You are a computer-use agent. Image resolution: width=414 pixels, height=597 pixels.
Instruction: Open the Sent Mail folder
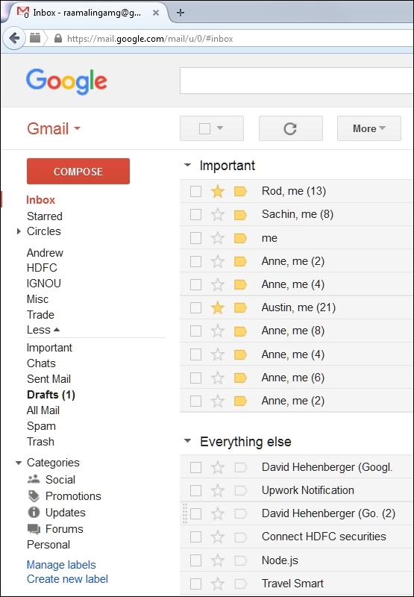coord(48,379)
